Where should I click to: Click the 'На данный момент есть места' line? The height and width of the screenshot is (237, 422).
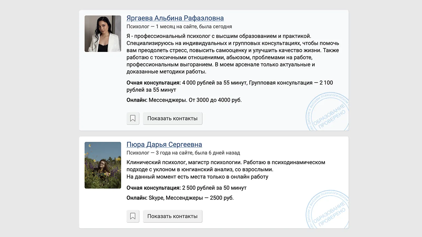click(x=197, y=177)
